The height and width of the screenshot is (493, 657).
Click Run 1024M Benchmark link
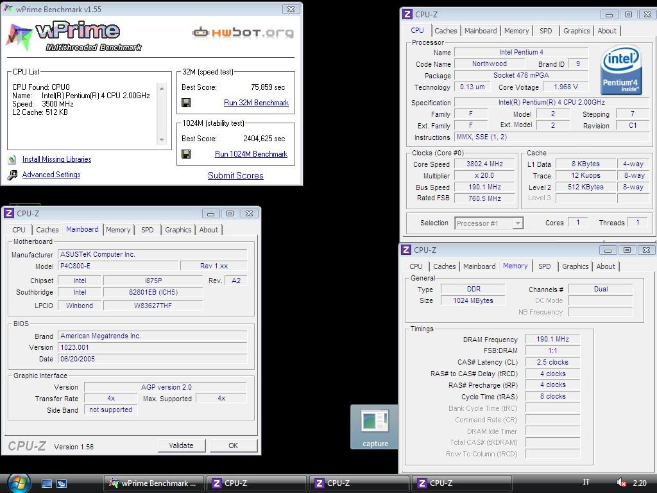[x=251, y=154]
